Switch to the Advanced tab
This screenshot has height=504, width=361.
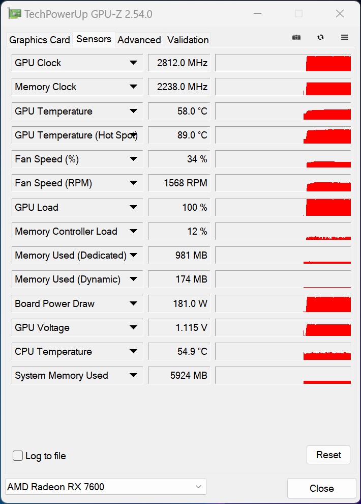pyautogui.click(x=139, y=40)
